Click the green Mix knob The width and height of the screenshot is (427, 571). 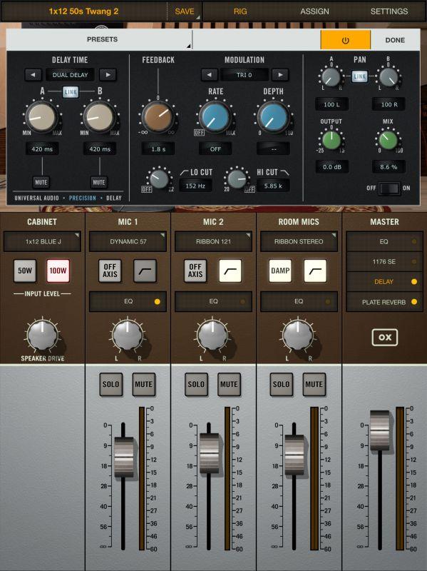tap(388, 140)
